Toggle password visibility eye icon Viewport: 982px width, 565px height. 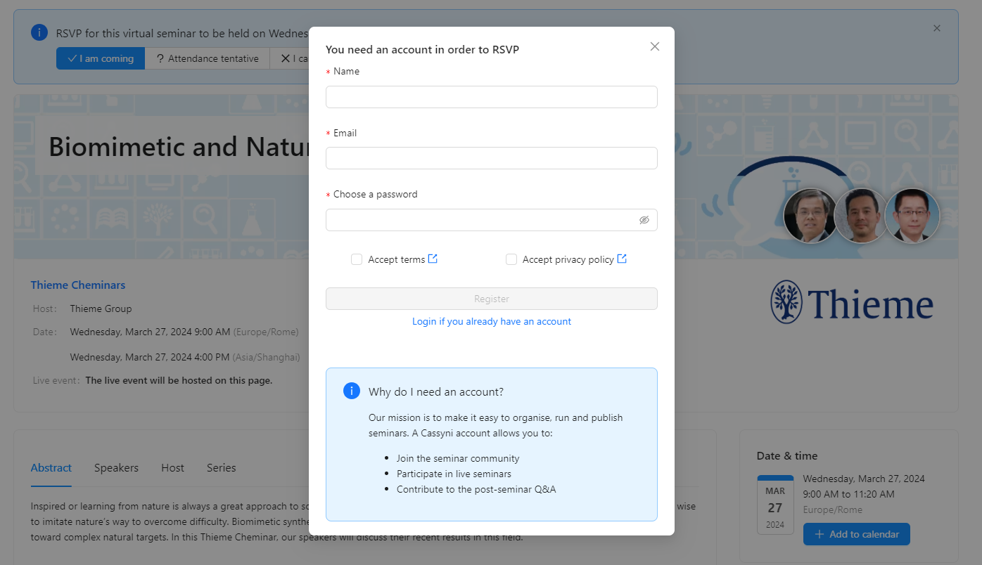click(x=644, y=220)
